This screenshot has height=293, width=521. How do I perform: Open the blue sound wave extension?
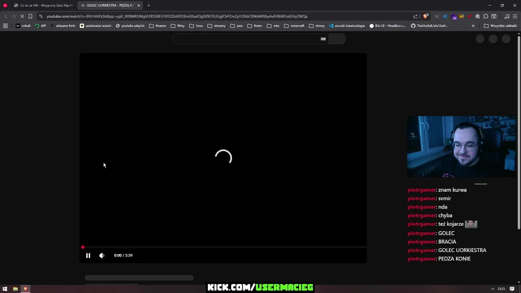(x=445, y=16)
